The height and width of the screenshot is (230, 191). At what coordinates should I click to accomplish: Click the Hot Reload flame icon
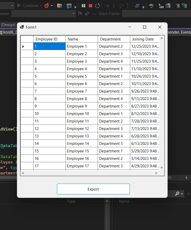click(x=47, y=5)
